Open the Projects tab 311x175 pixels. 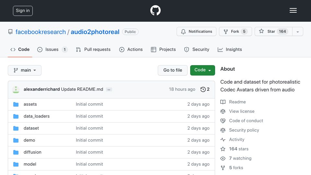(163, 49)
